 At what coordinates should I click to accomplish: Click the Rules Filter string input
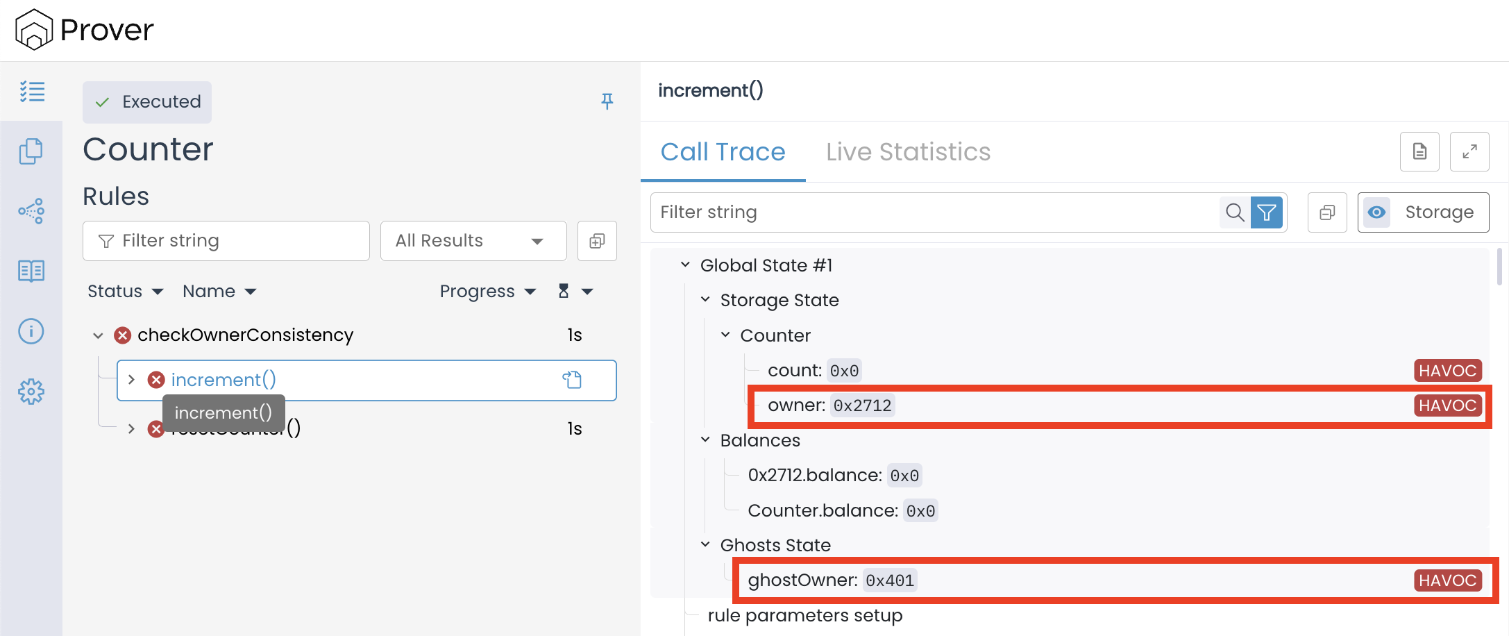(226, 241)
